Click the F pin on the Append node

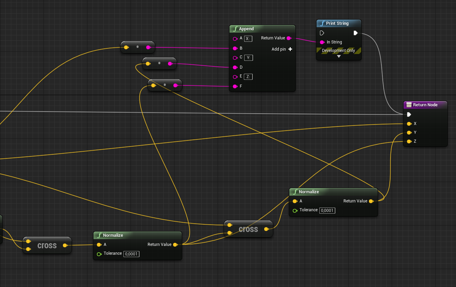(x=235, y=87)
